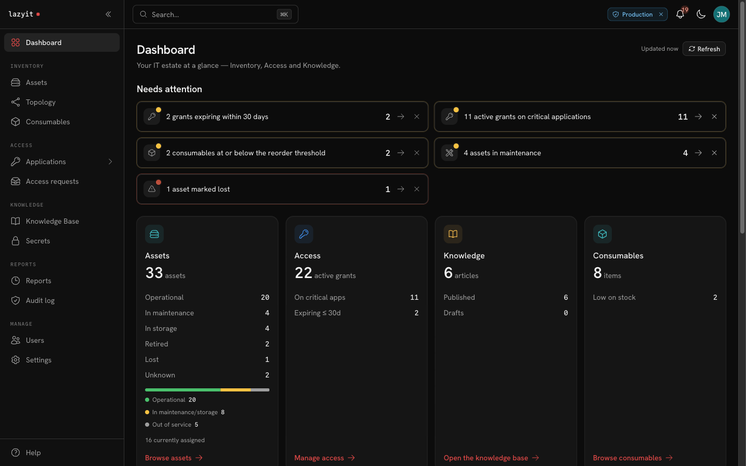Click the Refresh button

tap(704, 49)
